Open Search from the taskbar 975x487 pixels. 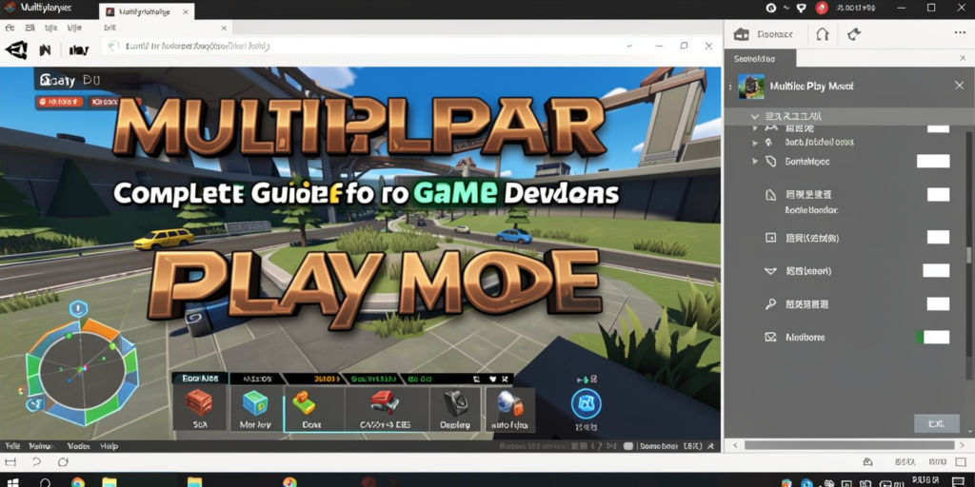click(x=46, y=482)
